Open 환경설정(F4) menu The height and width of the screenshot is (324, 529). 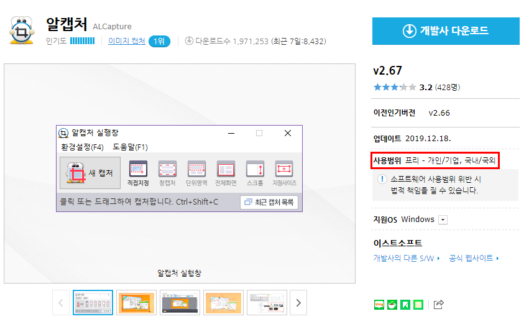click(82, 147)
